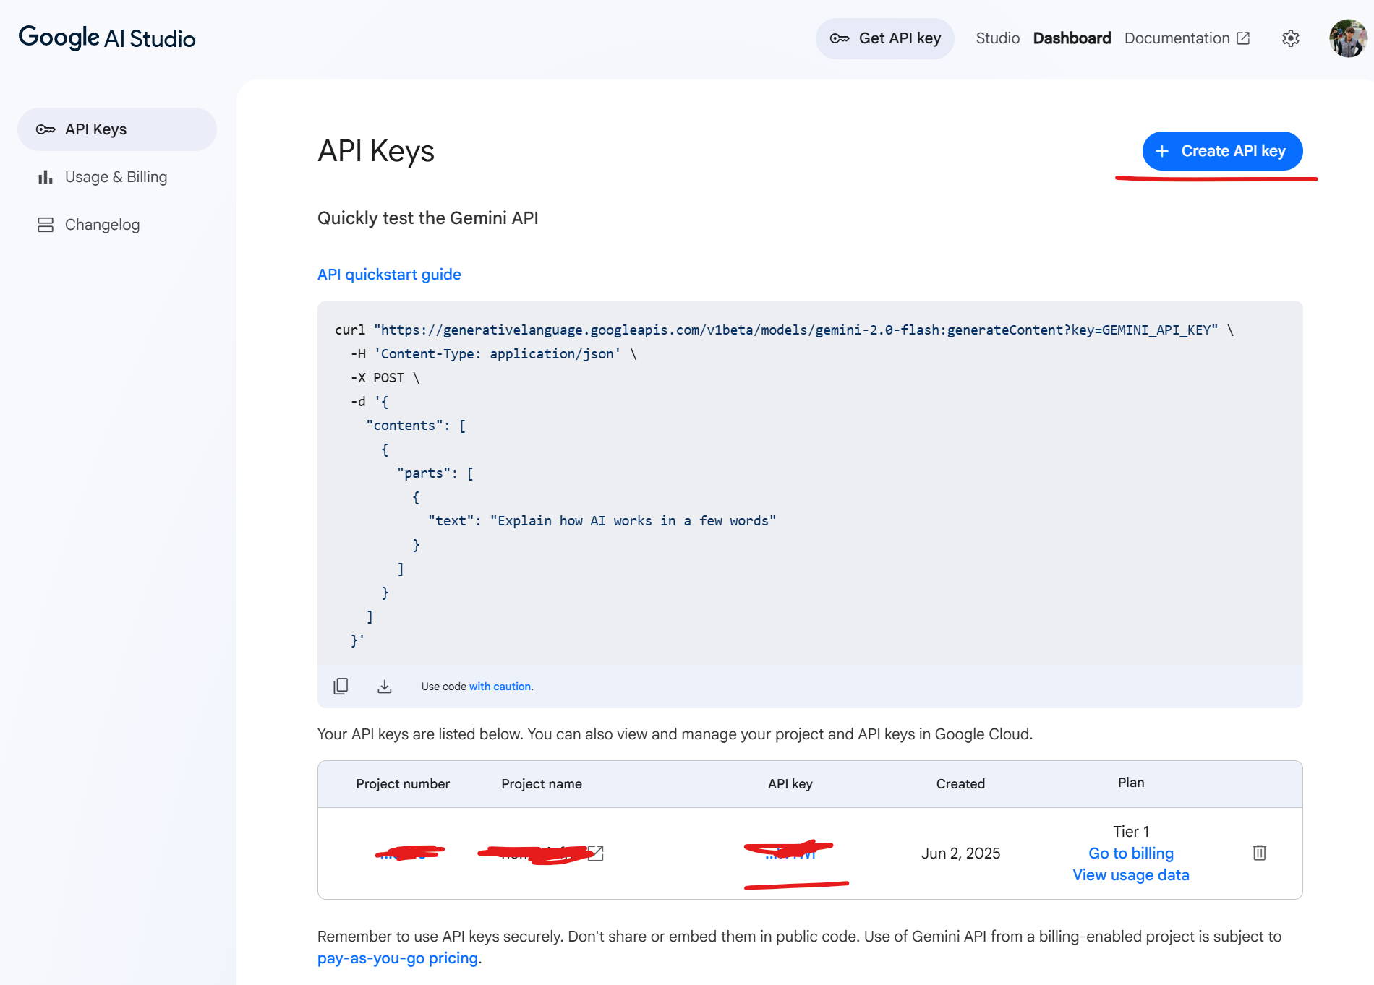1374x985 pixels.
Task: Open project external link icon in table row
Action: pyautogui.click(x=595, y=853)
